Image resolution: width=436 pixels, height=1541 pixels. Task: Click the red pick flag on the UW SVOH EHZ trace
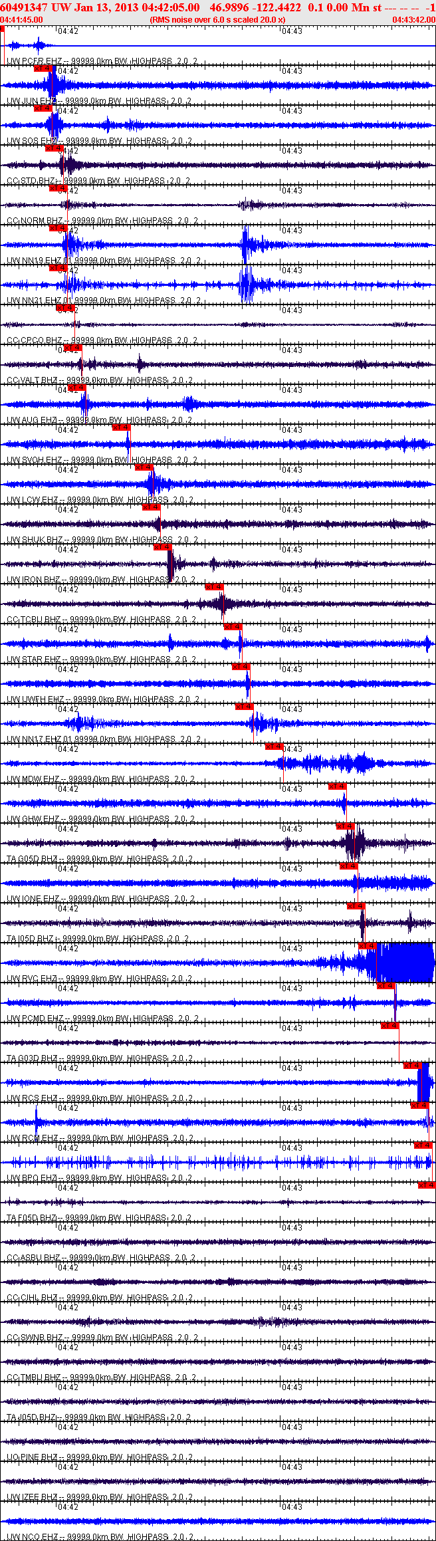[x=122, y=427]
